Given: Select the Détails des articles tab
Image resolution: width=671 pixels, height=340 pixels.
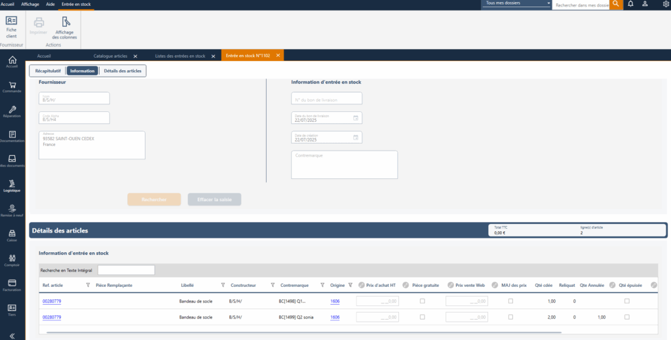Looking at the screenshot, I should tap(123, 71).
